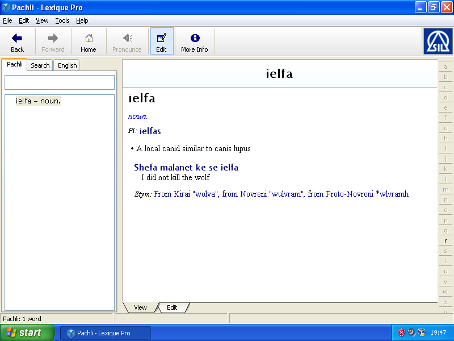Select the 'ielfa – noun' list entry
The width and height of the screenshot is (454, 341).
(38, 101)
